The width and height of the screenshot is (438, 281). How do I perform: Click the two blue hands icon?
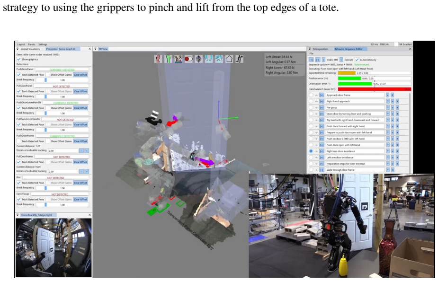[209, 59]
